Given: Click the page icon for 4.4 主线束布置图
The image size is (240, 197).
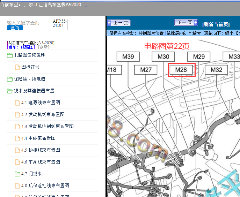Looking at the screenshot, I should (17, 138).
